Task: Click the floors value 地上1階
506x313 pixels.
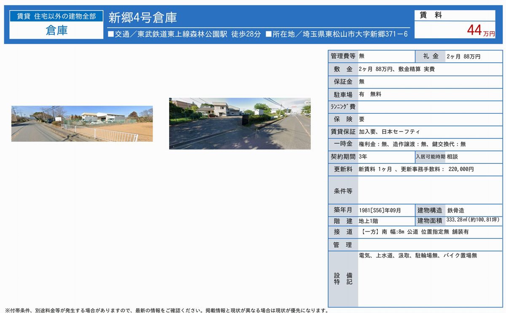Action: 369,221
